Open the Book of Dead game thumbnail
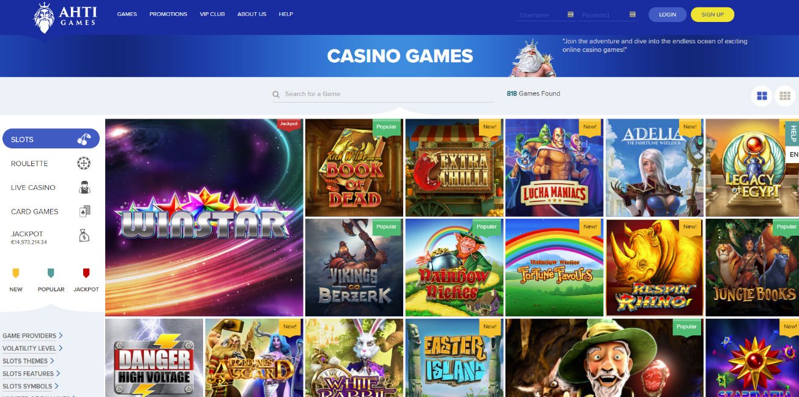The width and height of the screenshot is (799, 397). coord(354,168)
